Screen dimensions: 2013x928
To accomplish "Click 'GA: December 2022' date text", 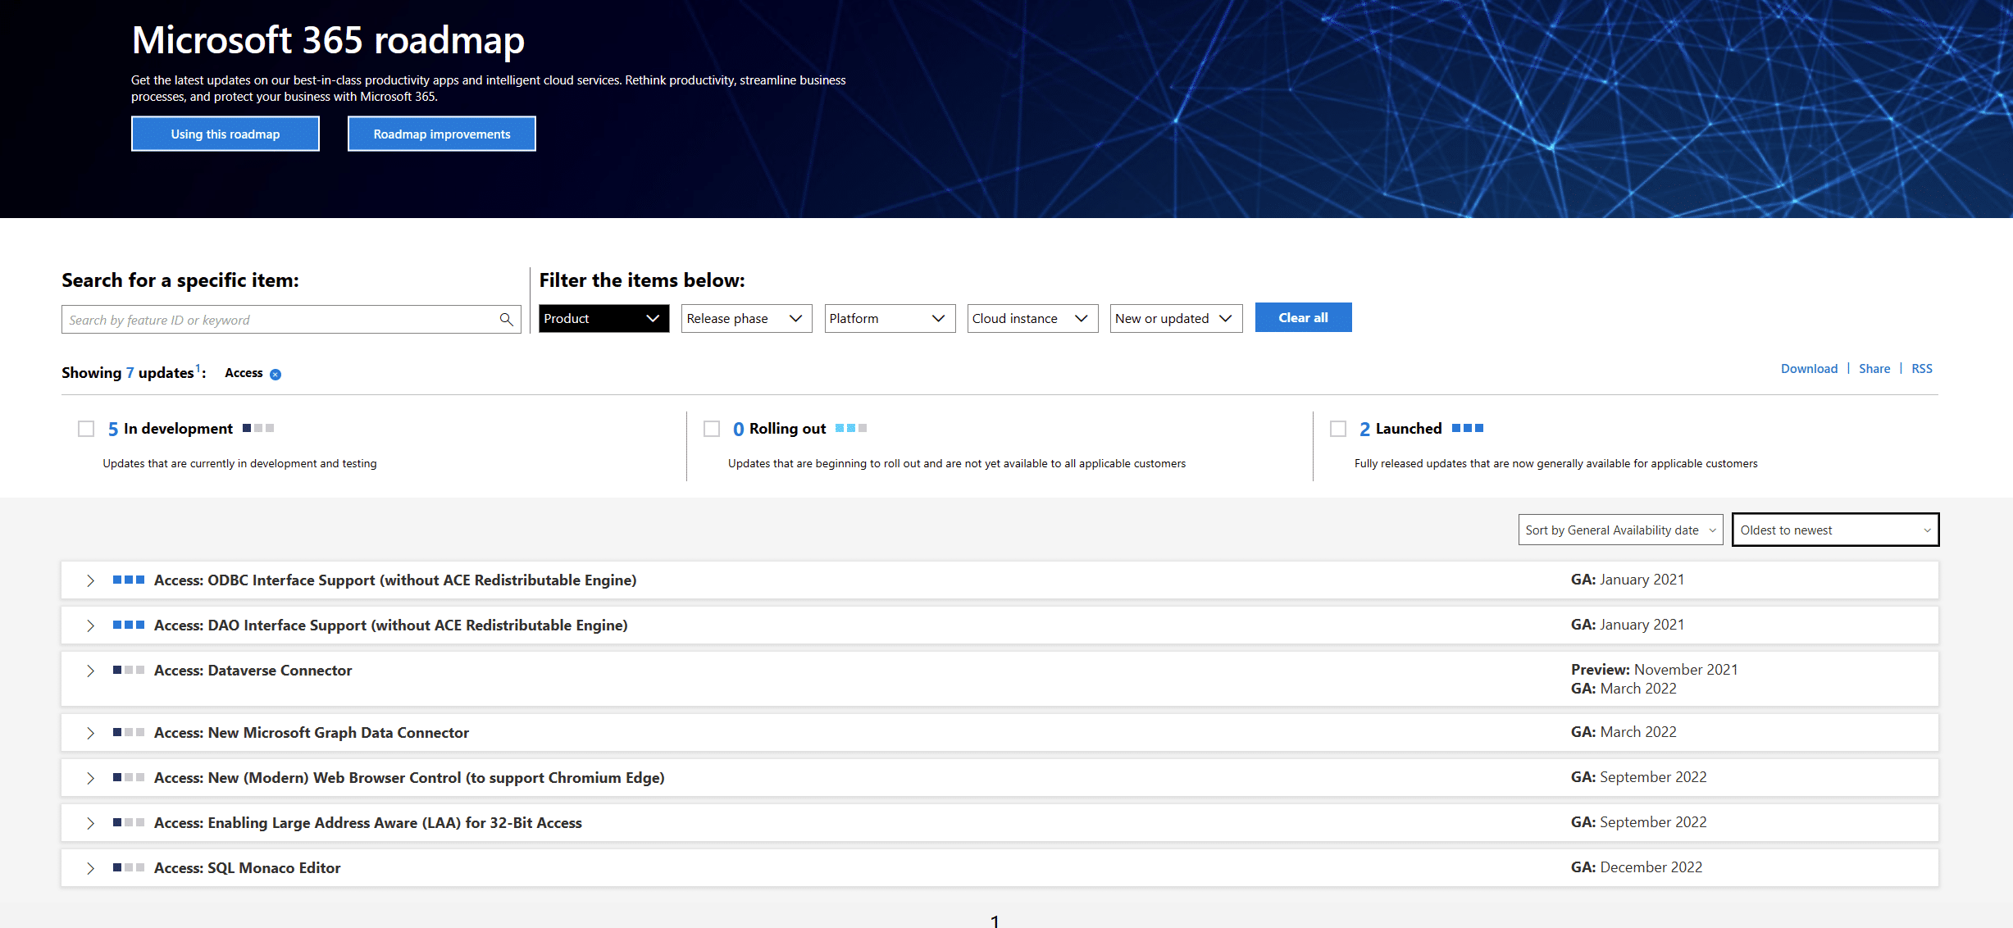I will (1636, 867).
